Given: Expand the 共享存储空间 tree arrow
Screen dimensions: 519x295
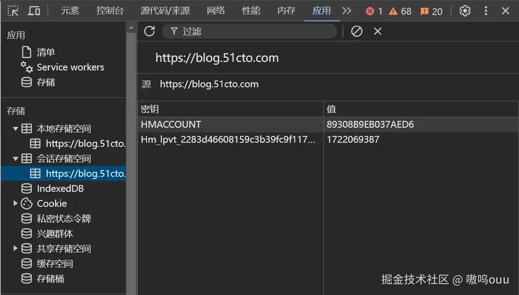Looking at the screenshot, I should (x=15, y=248).
